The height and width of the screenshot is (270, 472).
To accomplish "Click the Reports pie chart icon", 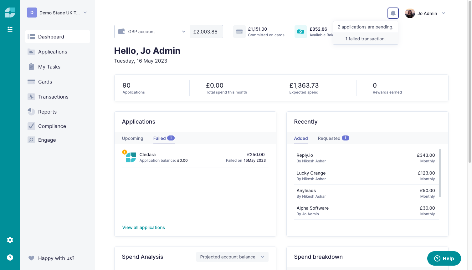I will coord(31,112).
